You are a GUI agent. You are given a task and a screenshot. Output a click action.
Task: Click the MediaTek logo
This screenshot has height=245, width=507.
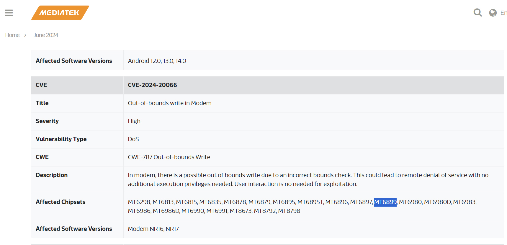(60, 13)
